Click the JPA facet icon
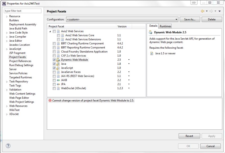The image size is (225, 153). click(58, 84)
